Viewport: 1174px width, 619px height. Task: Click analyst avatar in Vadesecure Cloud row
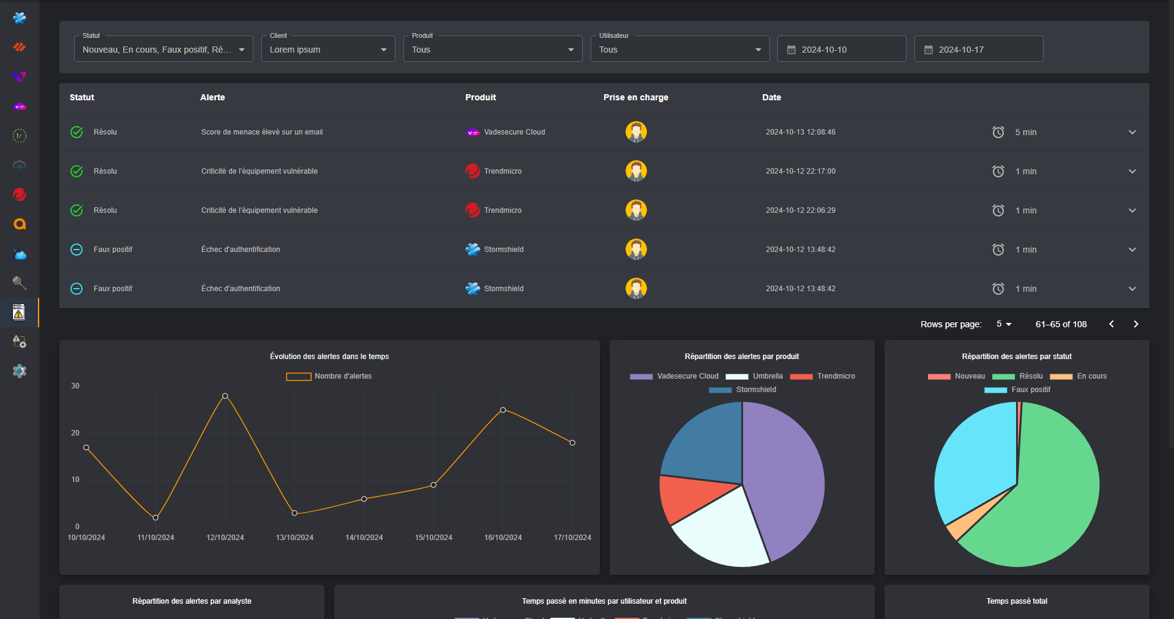point(636,132)
